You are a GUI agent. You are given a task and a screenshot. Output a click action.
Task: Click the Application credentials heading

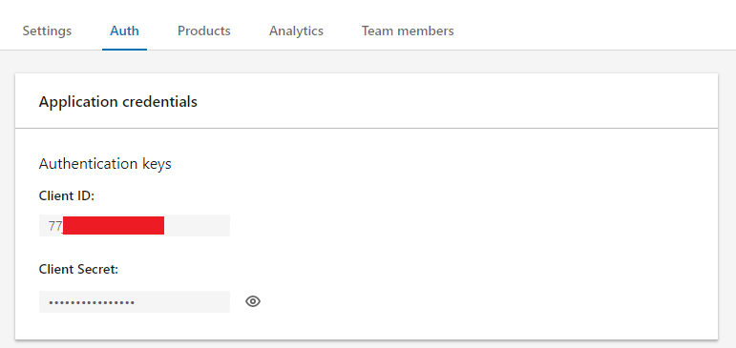tap(117, 102)
